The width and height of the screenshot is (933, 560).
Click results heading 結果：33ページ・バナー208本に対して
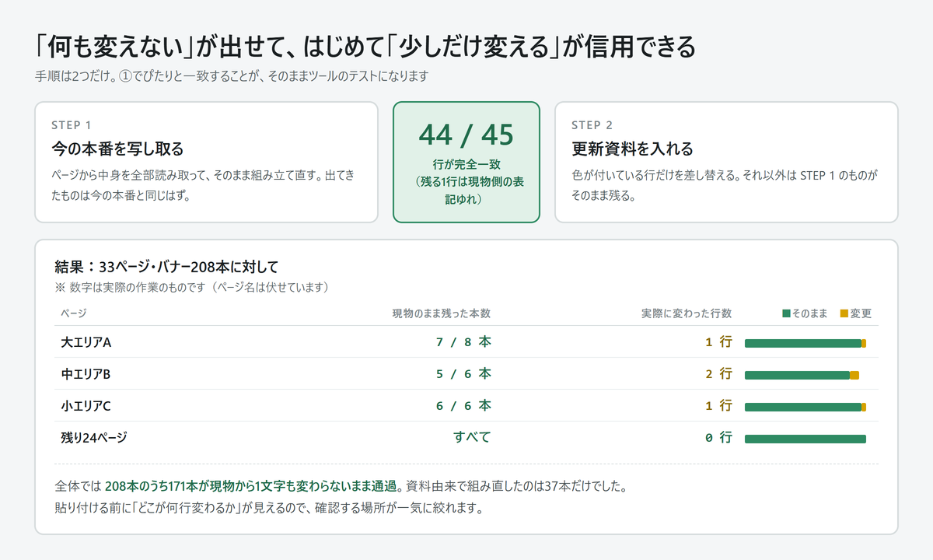coord(167,267)
